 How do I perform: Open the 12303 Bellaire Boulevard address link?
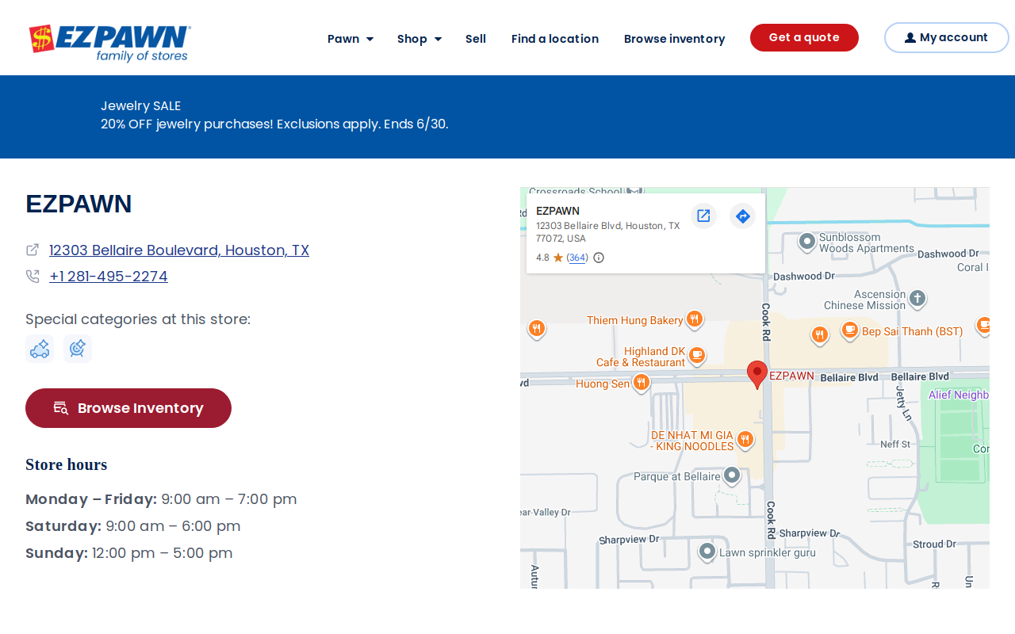(179, 250)
